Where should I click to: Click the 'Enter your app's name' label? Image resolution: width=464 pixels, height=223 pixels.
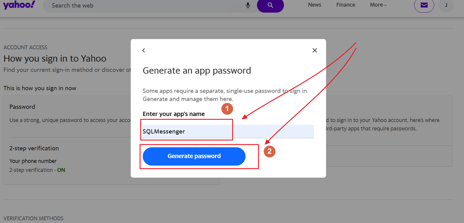coord(174,114)
